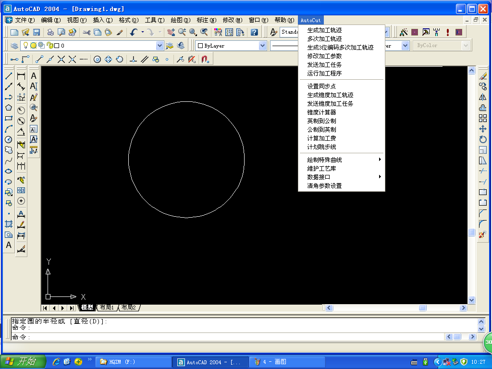Click the command line input field
The width and height of the screenshot is (492, 369).
240,337
